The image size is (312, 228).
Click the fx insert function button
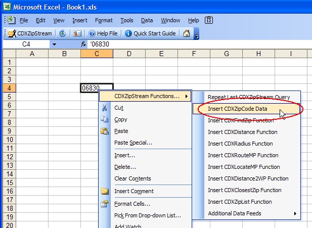tap(83, 44)
